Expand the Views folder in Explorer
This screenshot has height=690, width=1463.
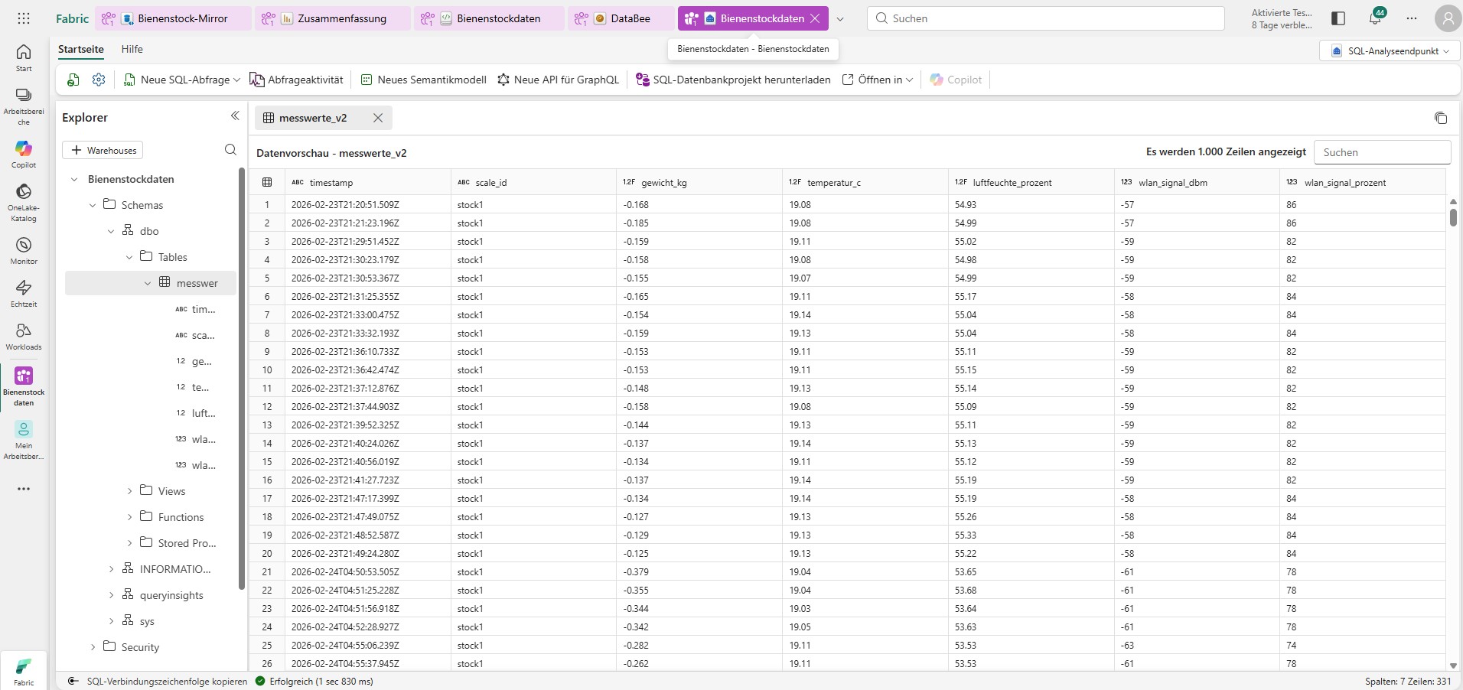(x=130, y=490)
